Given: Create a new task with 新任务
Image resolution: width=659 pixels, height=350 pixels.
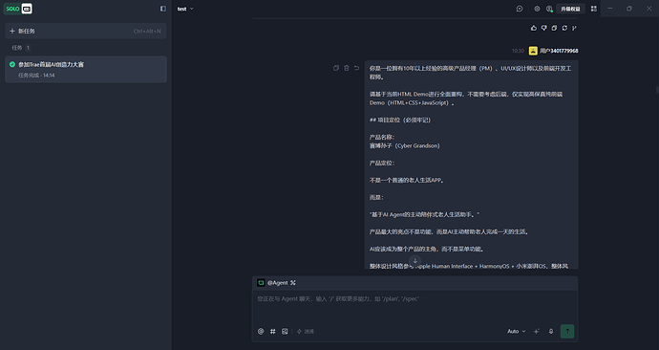Looking at the screenshot, I should 86,32.
